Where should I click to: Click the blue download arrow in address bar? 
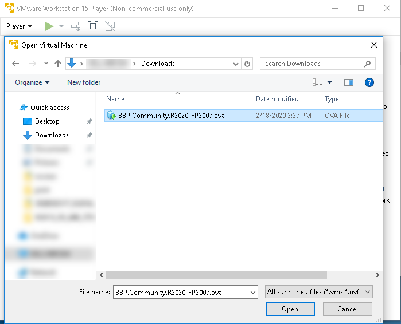point(72,63)
